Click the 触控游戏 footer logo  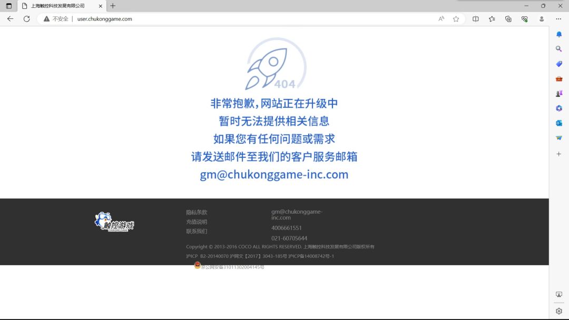(x=114, y=222)
